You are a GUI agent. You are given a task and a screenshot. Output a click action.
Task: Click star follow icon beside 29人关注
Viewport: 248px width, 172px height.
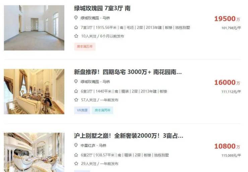pyautogui.click(x=76, y=164)
